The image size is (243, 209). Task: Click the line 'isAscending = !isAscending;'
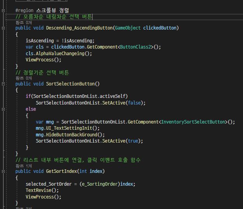coord(60,41)
